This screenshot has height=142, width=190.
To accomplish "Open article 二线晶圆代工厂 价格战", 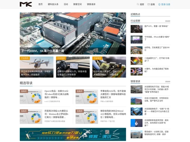I will (x=157, y=59).
